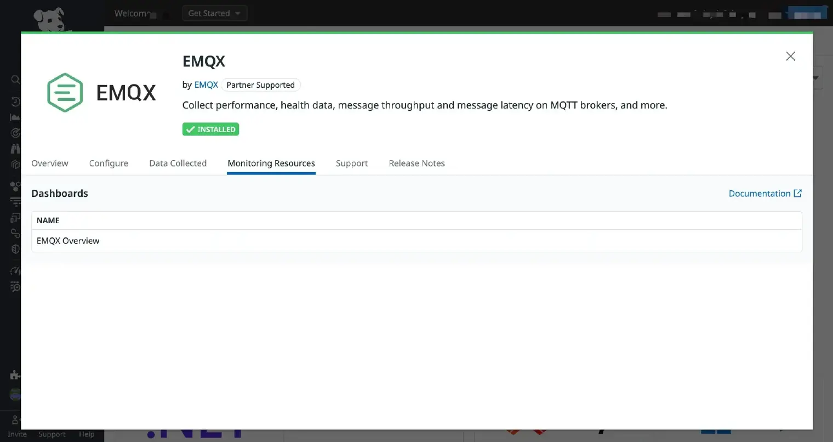
Task: Open the EMQX Overview dashboard row
Action: pyautogui.click(x=416, y=241)
